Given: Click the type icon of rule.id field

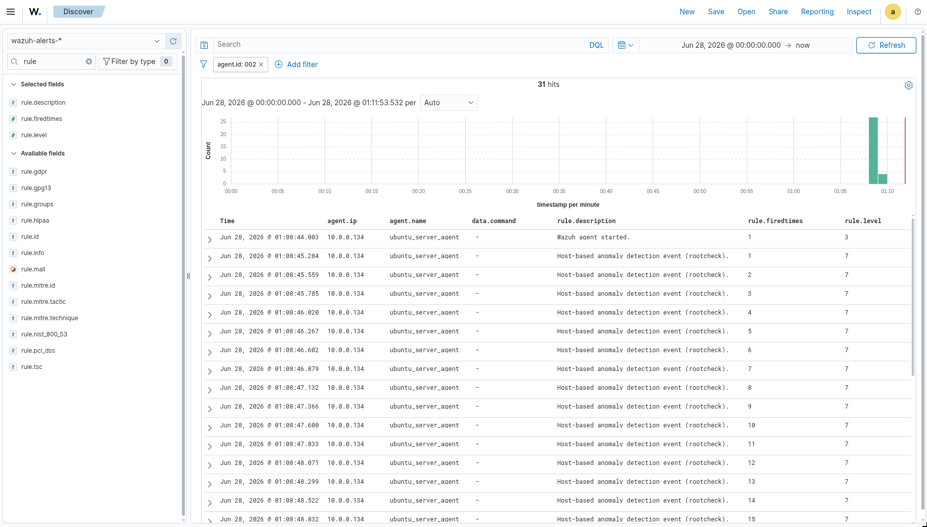Looking at the screenshot, I should [13, 237].
